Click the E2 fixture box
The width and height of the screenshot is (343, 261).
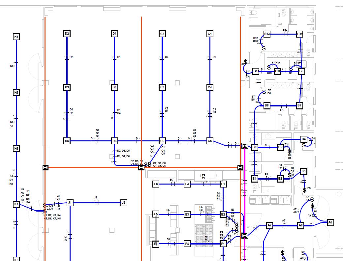tap(223, 215)
